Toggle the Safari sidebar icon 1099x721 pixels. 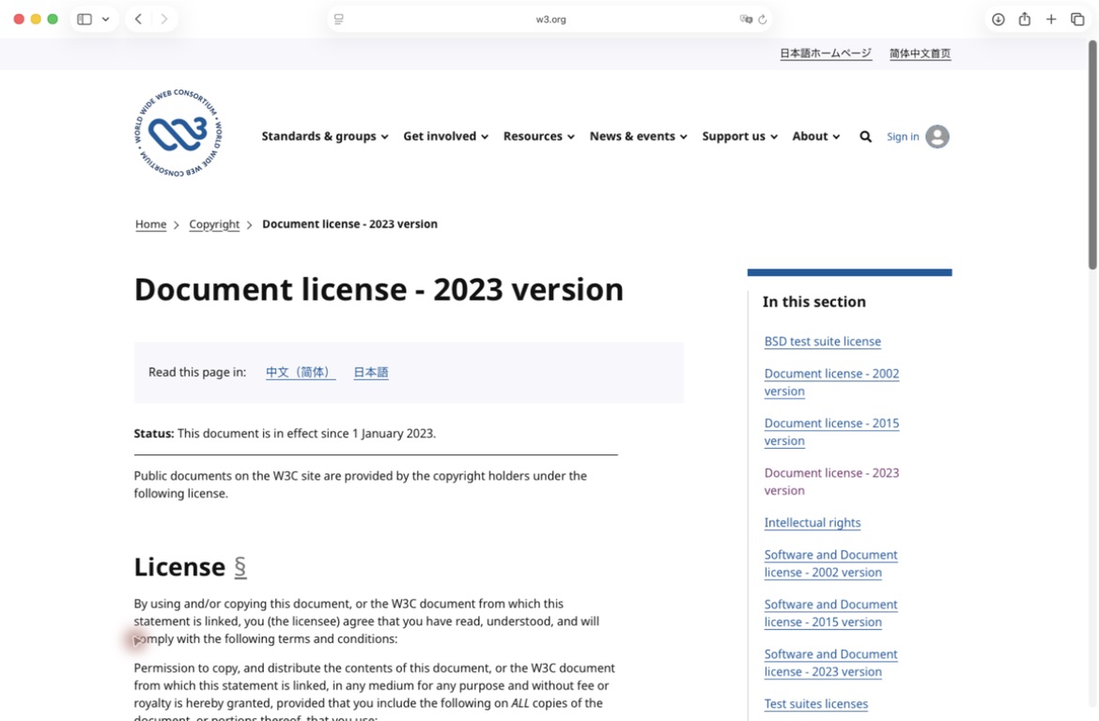click(x=85, y=19)
